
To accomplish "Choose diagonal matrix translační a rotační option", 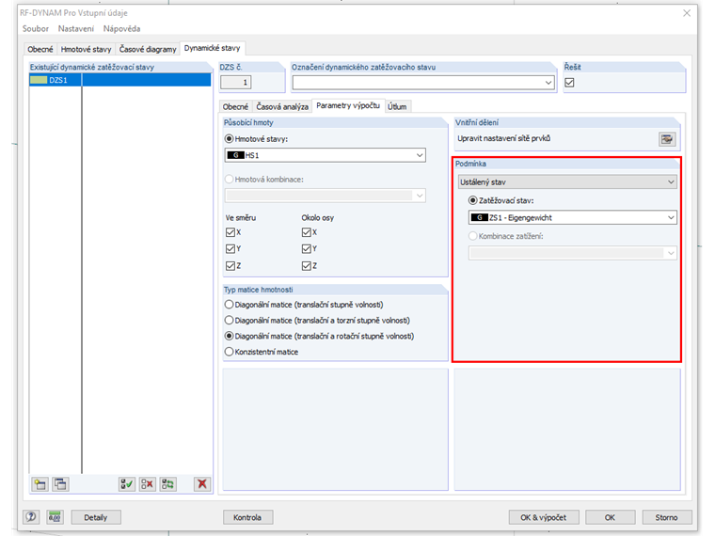I will click(230, 336).
